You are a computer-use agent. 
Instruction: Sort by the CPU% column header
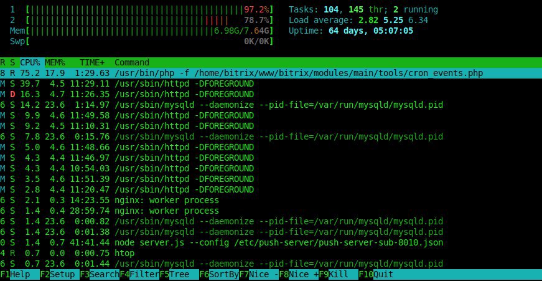coord(30,63)
